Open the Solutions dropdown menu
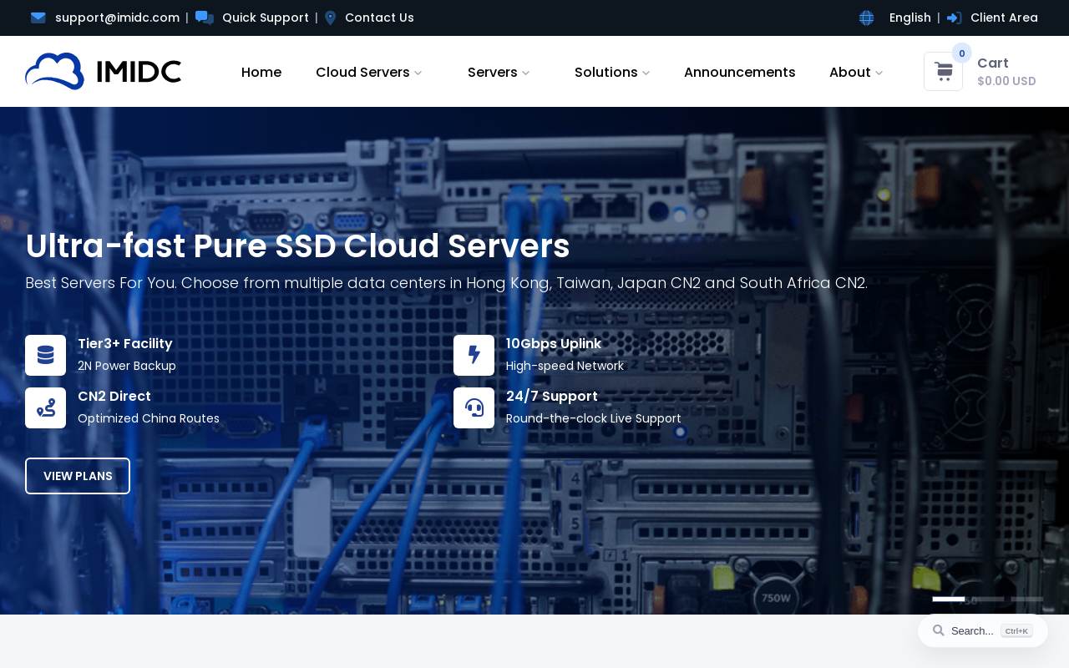 point(612,72)
